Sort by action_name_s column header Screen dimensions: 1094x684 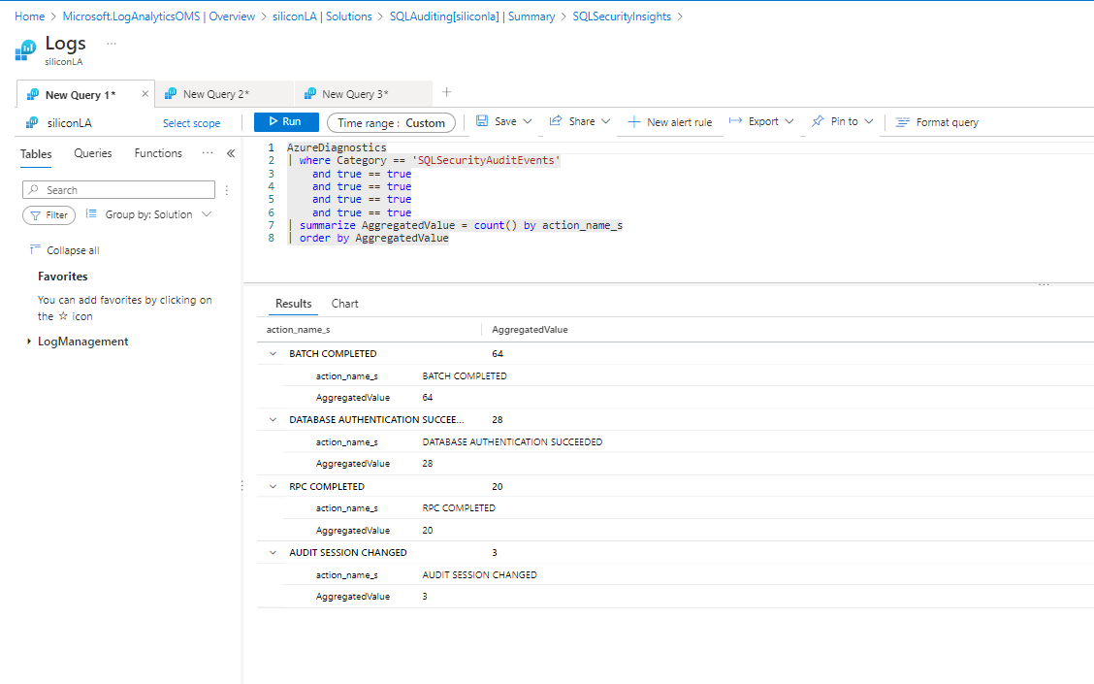(x=298, y=330)
